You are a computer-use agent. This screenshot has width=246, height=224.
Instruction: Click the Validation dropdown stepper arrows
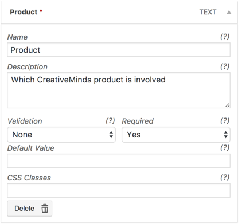[x=111, y=135]
